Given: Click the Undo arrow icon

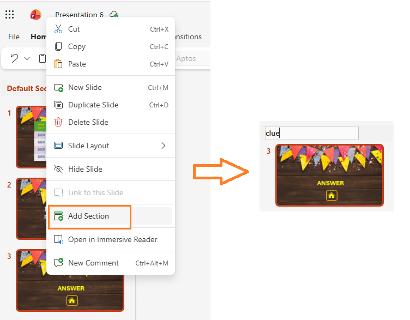Looking at the screenshot, I should [15, 58].
